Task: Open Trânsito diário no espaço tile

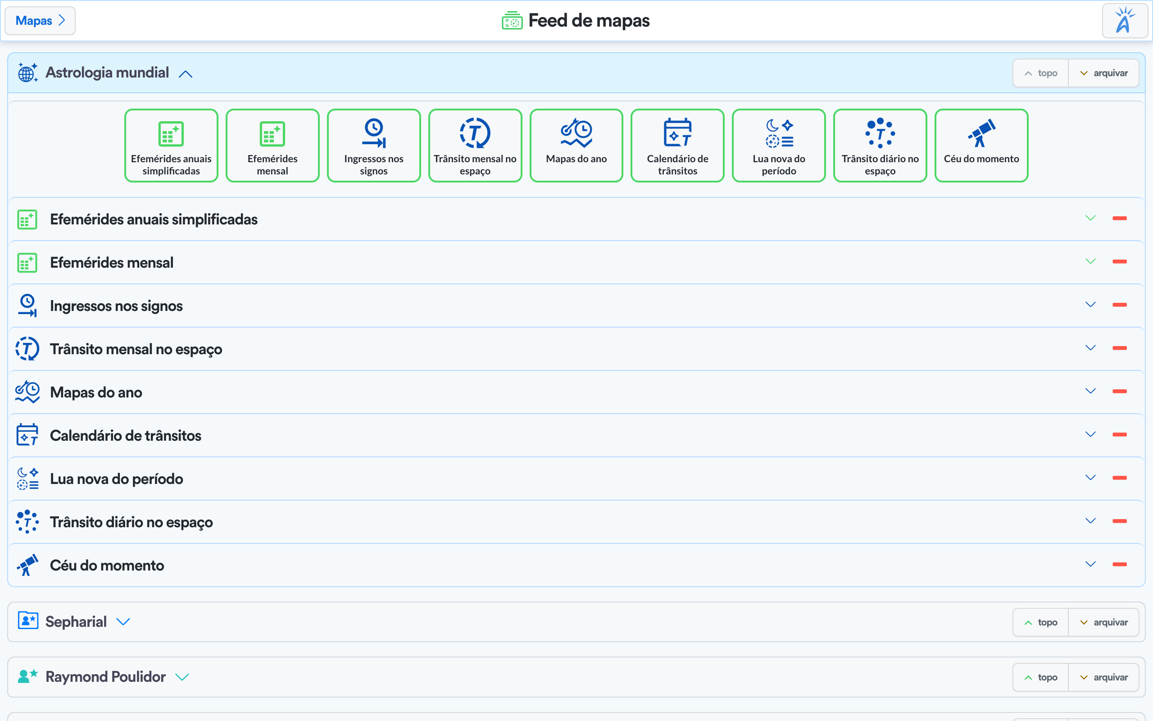Action: pos(880,146)
